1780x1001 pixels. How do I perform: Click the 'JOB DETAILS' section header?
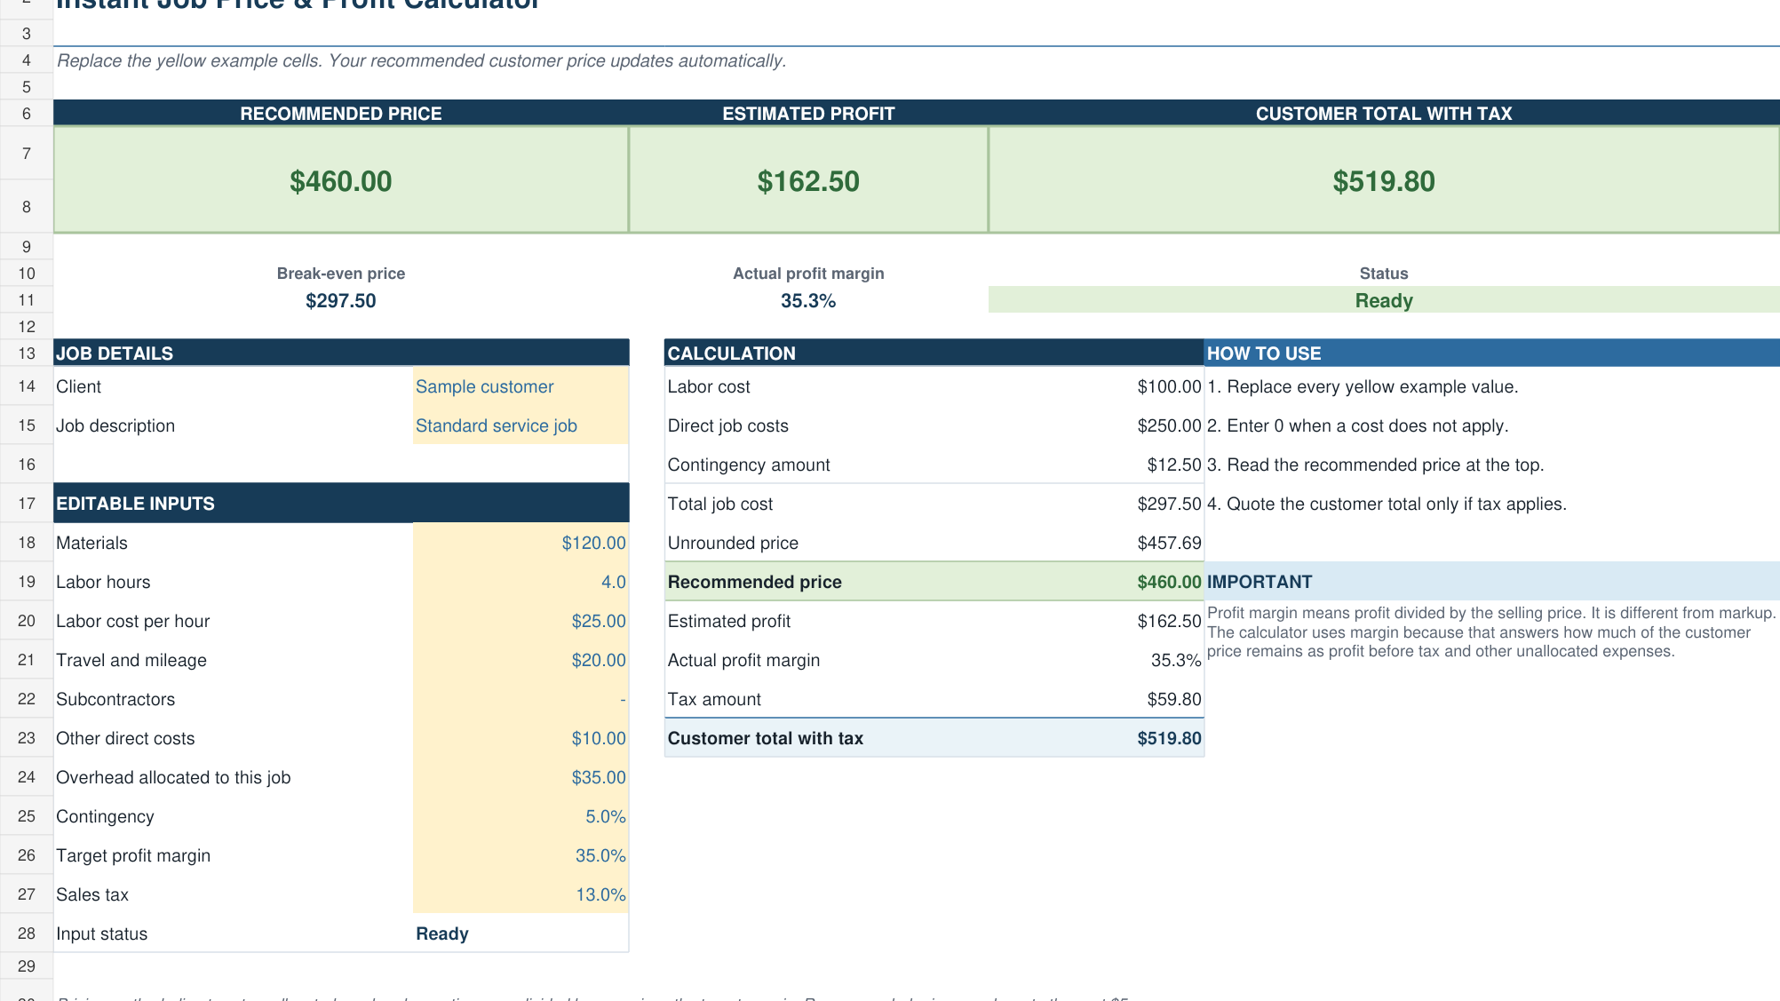(x=341, y=353)
